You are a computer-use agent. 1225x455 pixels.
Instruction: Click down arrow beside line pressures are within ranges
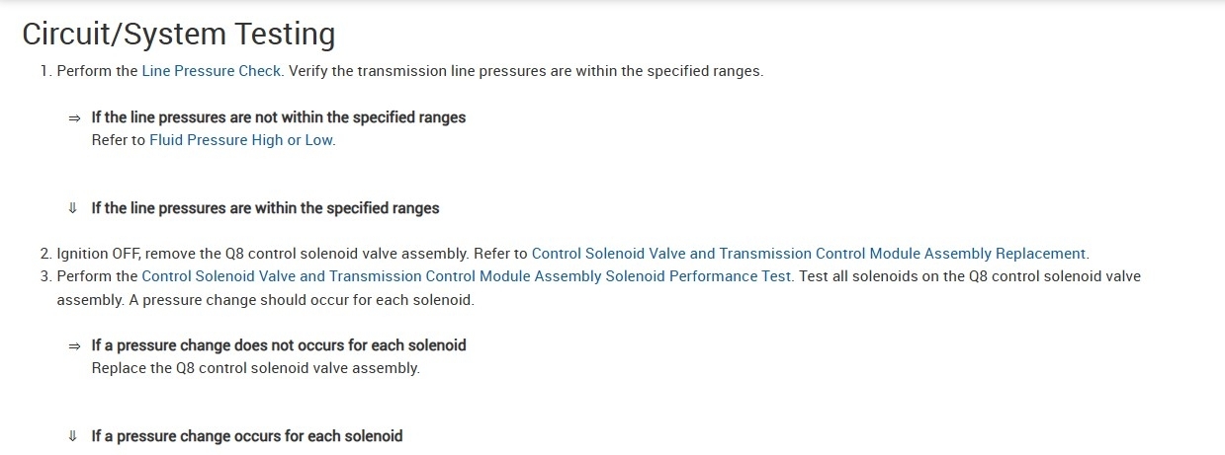click(x=73, y=208)
